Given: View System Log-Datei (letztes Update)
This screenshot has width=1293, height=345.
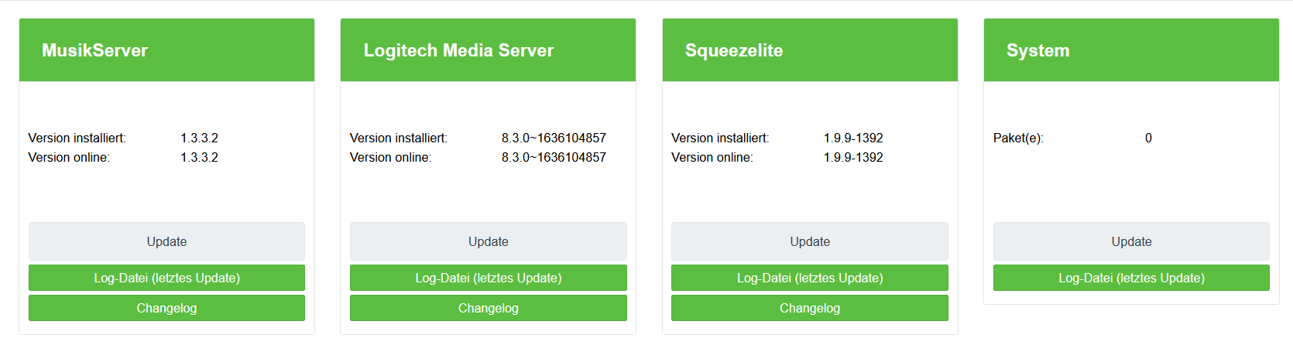Looking at the screenshot, I should pyautogui.click(x=1131, y=278).
